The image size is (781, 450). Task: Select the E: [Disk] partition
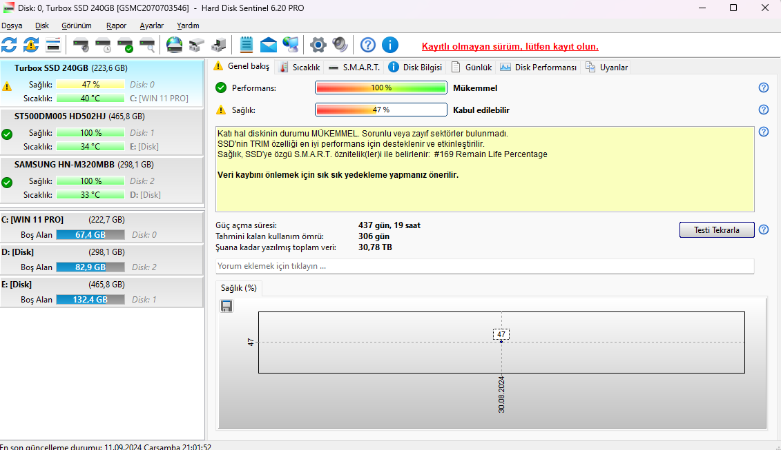pos(102,292)
